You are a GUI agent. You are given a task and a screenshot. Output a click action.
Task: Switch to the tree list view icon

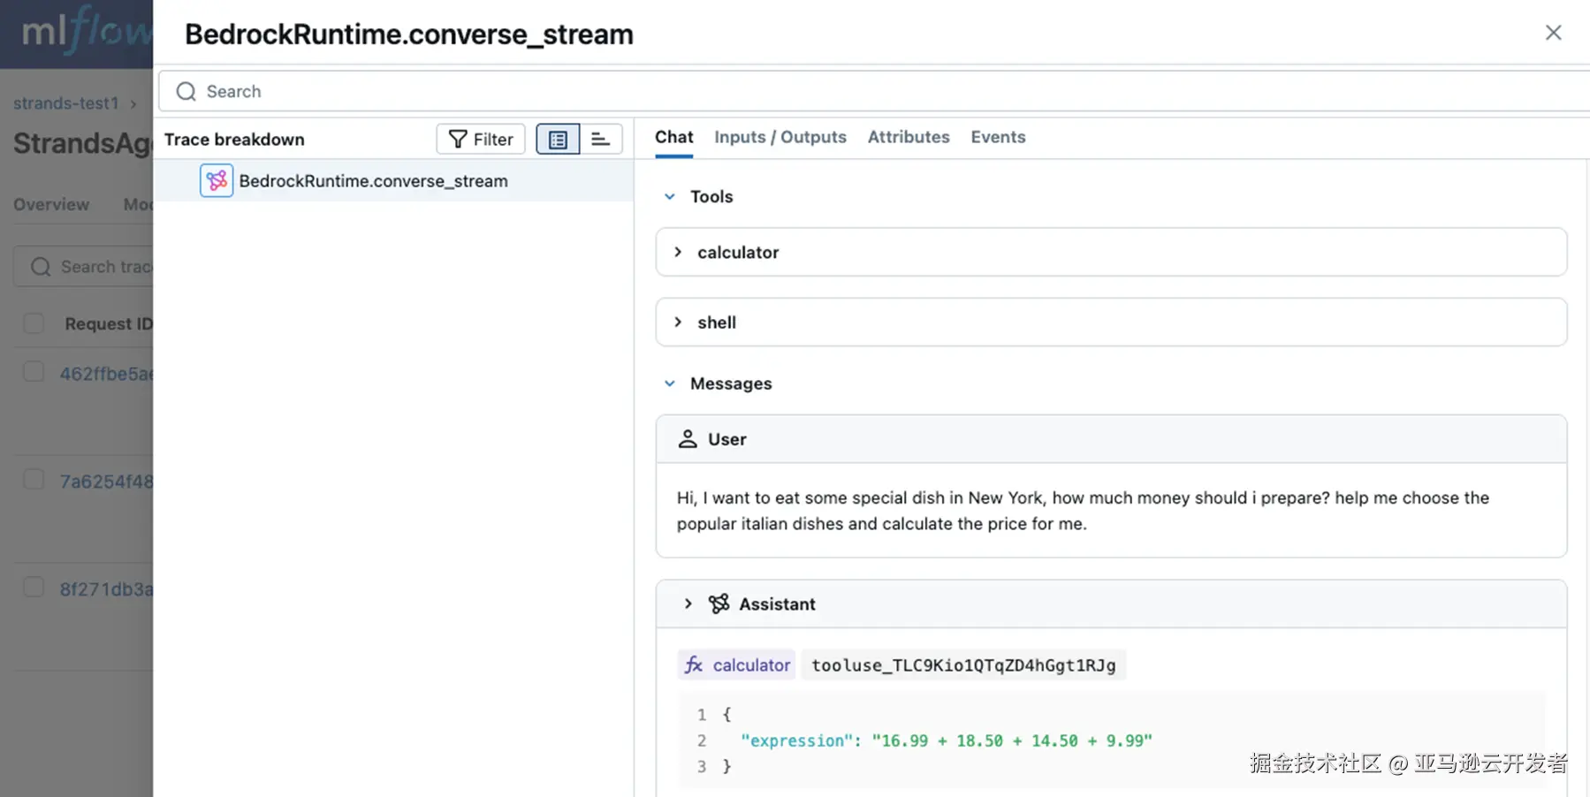click(x=558, y=140)
